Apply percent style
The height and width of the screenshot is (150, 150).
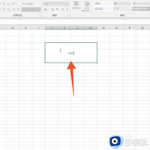coord(52,10)
